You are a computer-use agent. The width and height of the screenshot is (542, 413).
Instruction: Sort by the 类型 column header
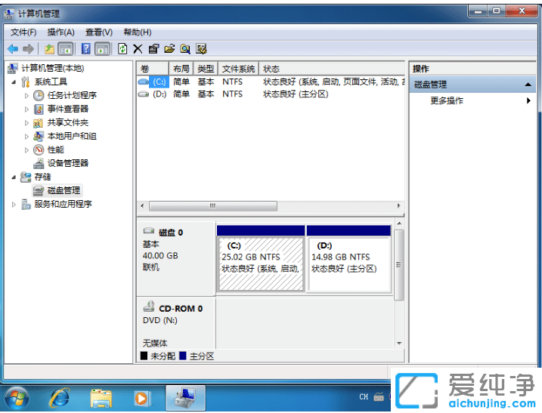click(206, 69)
